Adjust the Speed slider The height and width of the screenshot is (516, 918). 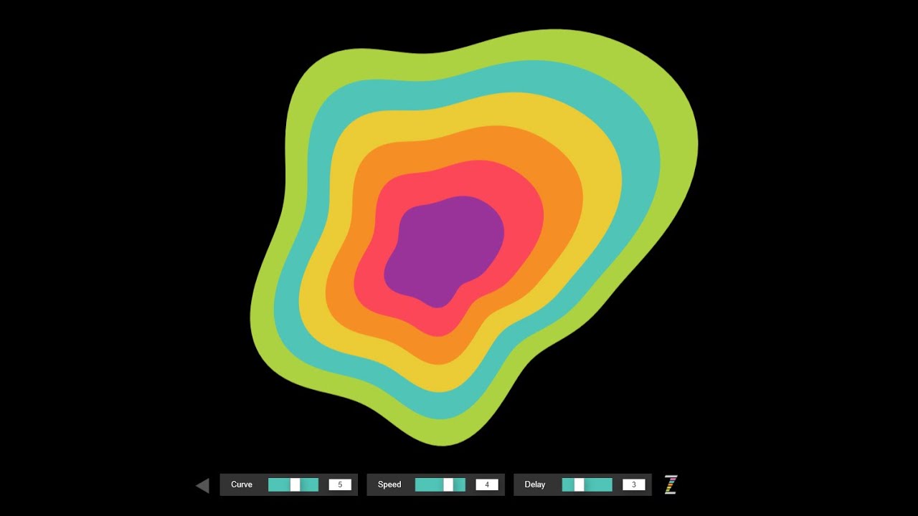[x=440, y=484]
